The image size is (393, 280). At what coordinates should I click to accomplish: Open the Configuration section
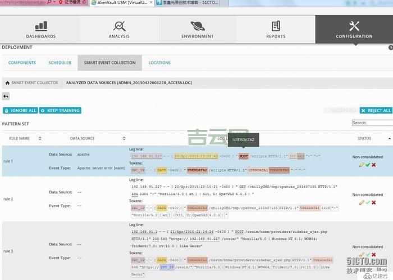click(354, 30)
